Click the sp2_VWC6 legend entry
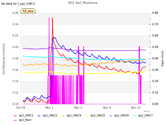Viewport: 166px width, 125px height. click(x=119, y=116)
